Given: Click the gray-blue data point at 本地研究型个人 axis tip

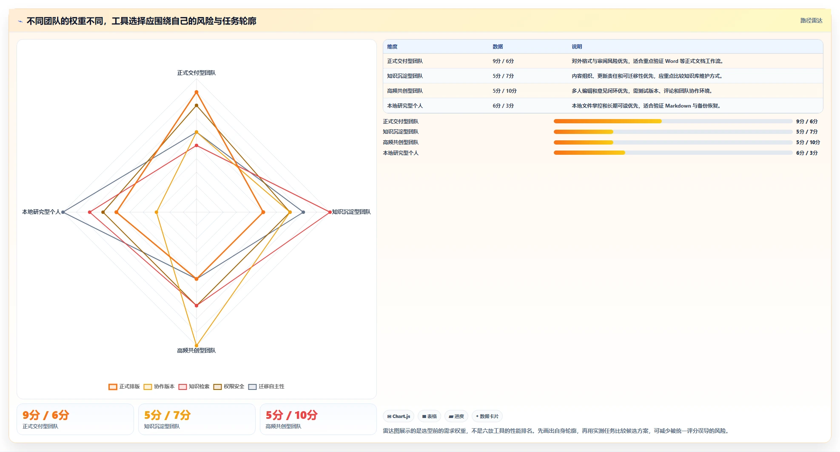Looking at the screenshot, I should coord(63,212).
